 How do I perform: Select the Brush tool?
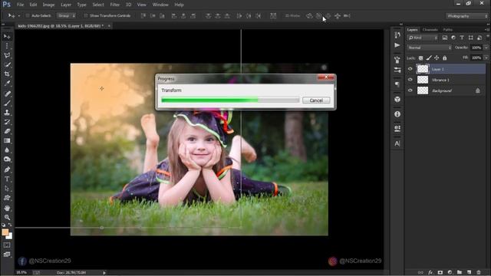click(x=7, y=103)
